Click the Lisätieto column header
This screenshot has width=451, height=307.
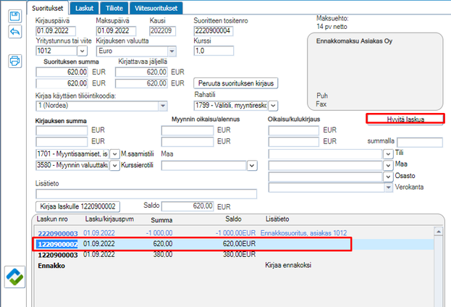click(x=277, y=219)
